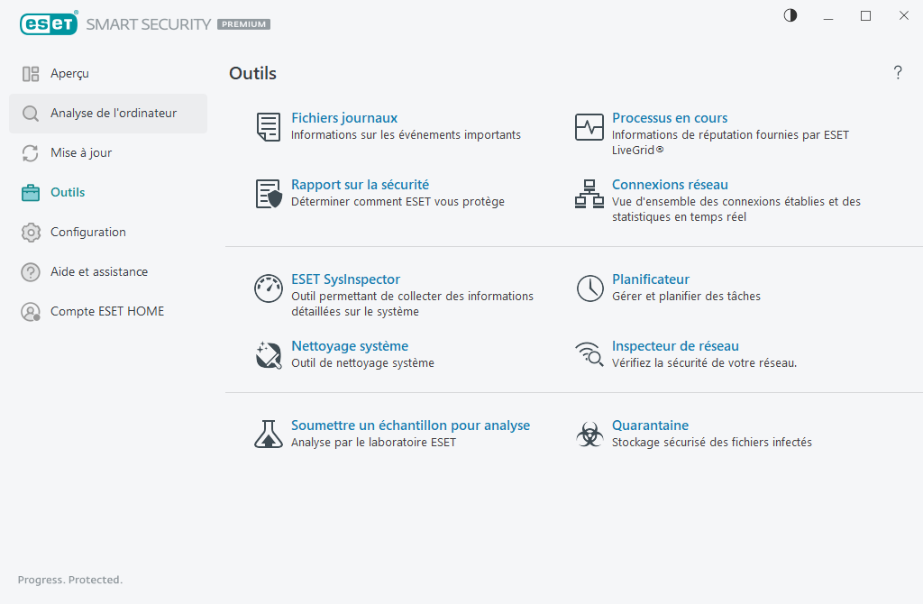Click 'Stockage sécurisé des fichiers infectés' text

pos(712,442)
